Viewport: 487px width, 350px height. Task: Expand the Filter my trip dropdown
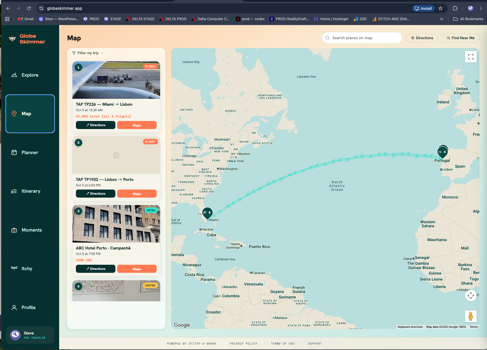[88, 53]
